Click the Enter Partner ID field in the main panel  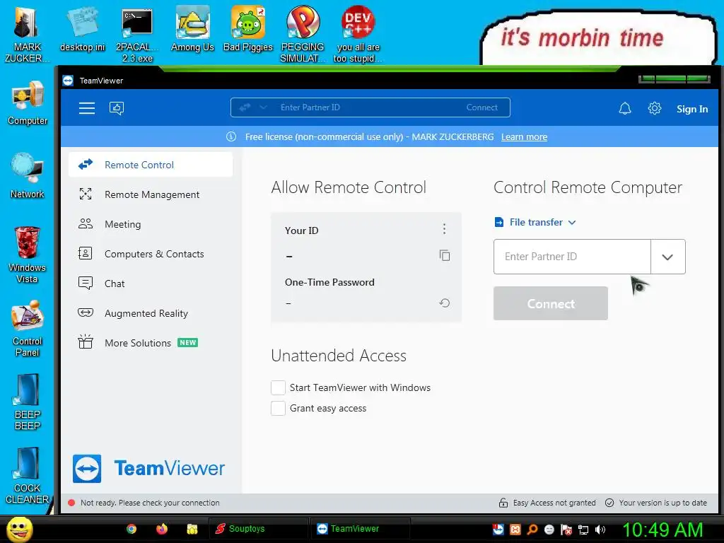pyautogui.click(x=572, y=257)
